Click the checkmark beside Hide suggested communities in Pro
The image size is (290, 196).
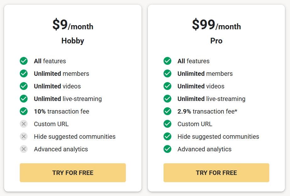pos(167,137)
